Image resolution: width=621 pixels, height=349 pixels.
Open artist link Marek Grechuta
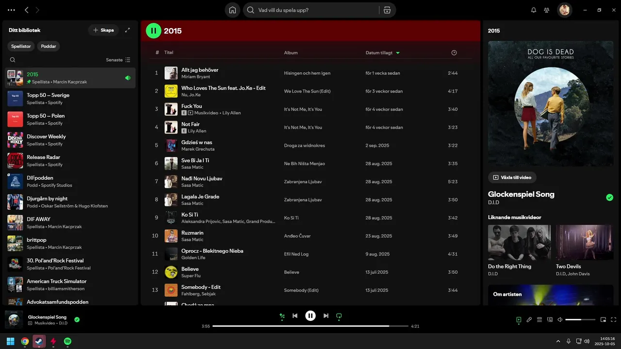(x=198, y=149)
